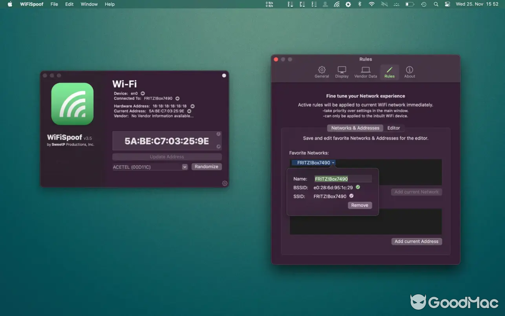The width and height of the screenshot is (505, 316).
Task: Click the Rules pencil icon
Action: click(x=389, y=72)
